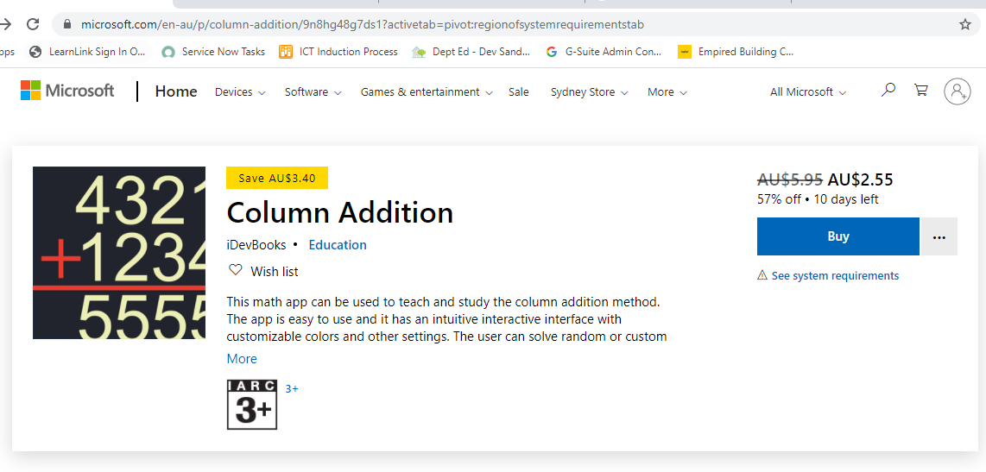
Task: Click the IARC 3+ rating badge
Action: (251, 405)
